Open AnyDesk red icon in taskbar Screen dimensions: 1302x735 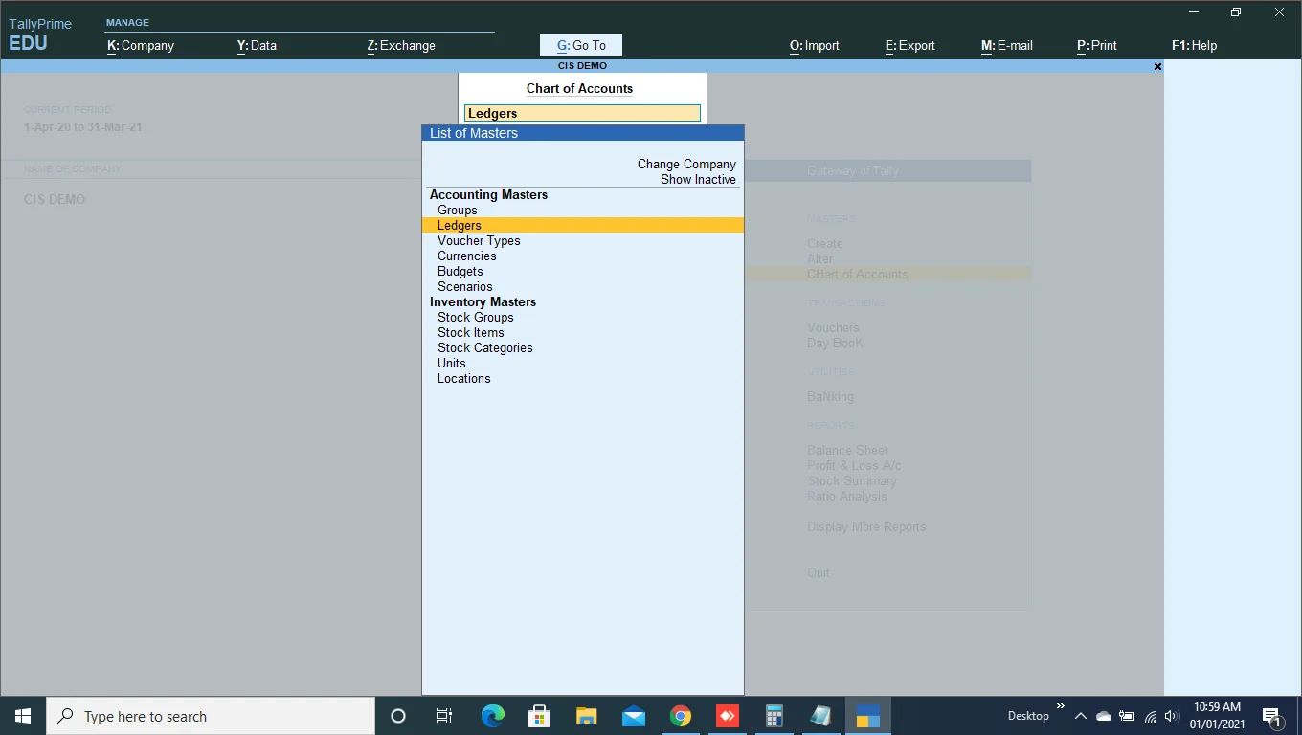727,716
